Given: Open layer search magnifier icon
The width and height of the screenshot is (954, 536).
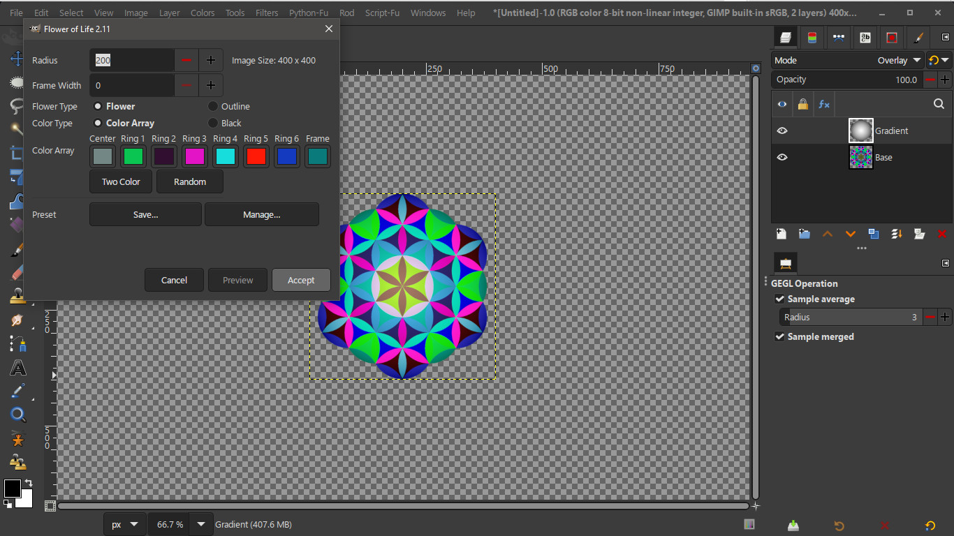Looking at the screenshot, I should pos(939,104).
